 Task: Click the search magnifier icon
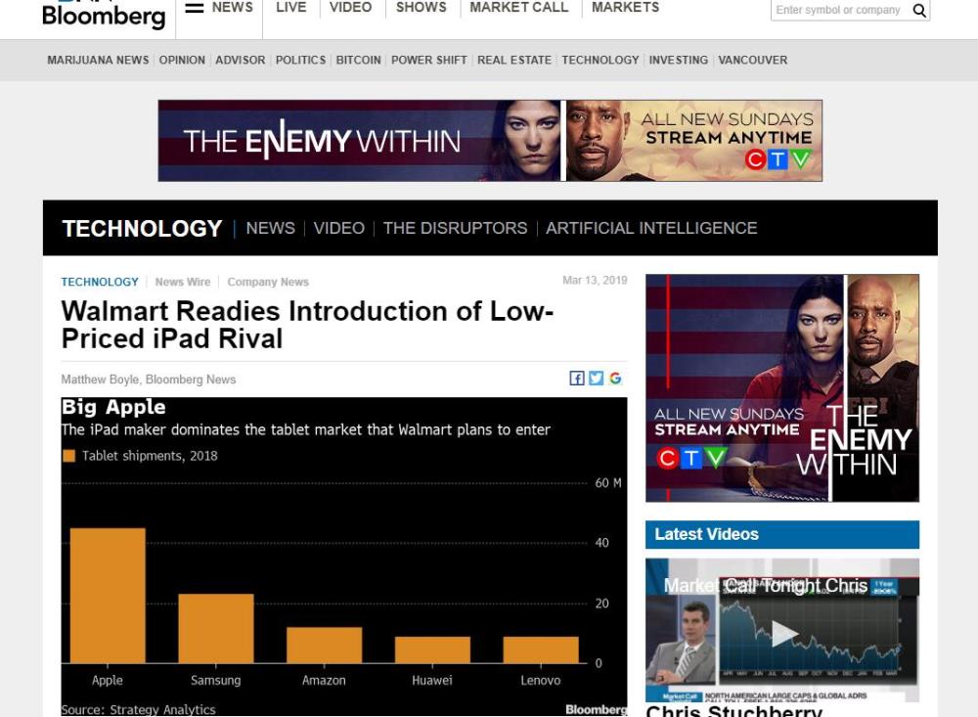click(918, 10)
